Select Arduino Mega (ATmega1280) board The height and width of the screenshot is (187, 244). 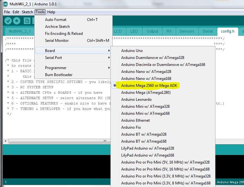pyautogui.click(x=163, y=93)
